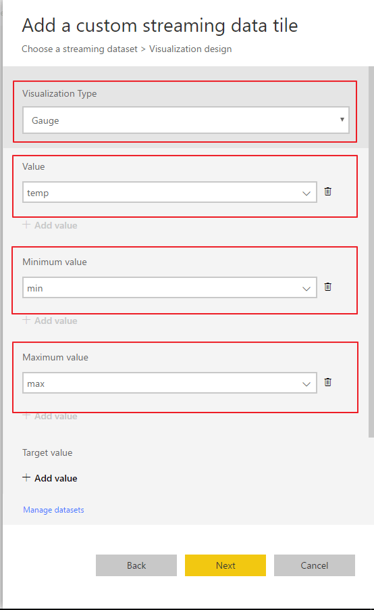Go to the Next step
The width and height of the screenshot is (374, 610).
(x=225, y=565)
